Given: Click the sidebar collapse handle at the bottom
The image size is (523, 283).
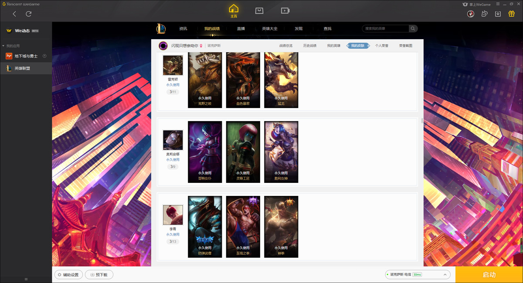Looking at the screenshot, I should [x=26, y=279].
